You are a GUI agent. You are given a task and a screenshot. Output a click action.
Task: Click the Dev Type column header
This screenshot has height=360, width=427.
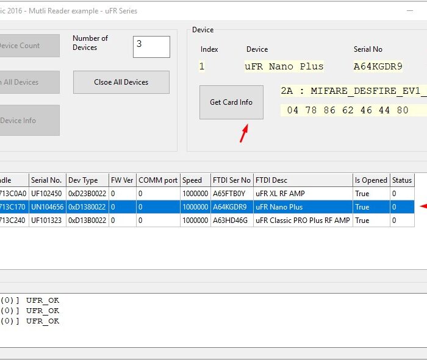pos(87,180)
